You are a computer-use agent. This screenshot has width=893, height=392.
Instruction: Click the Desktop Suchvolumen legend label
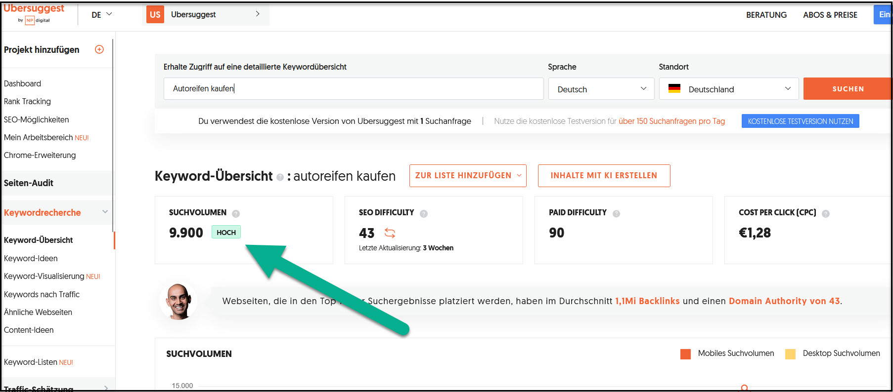pyautogui.click(x=841, y=353)
